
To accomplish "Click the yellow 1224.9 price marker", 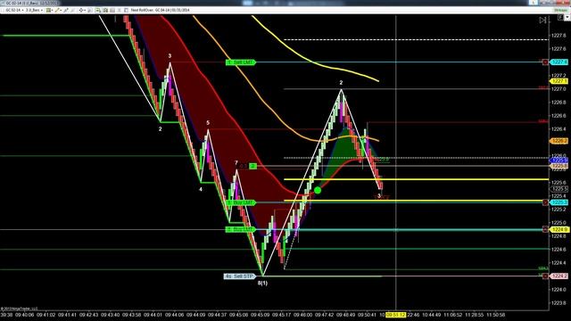I will pos(559,229).
